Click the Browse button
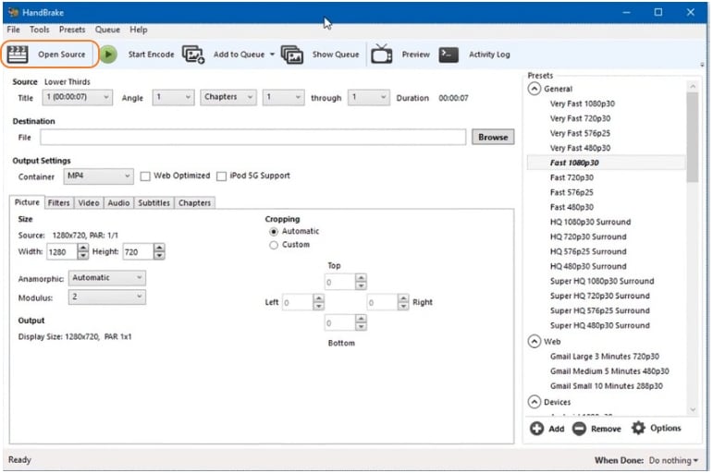This screenshot has height=473, width=713. [493, 138]
